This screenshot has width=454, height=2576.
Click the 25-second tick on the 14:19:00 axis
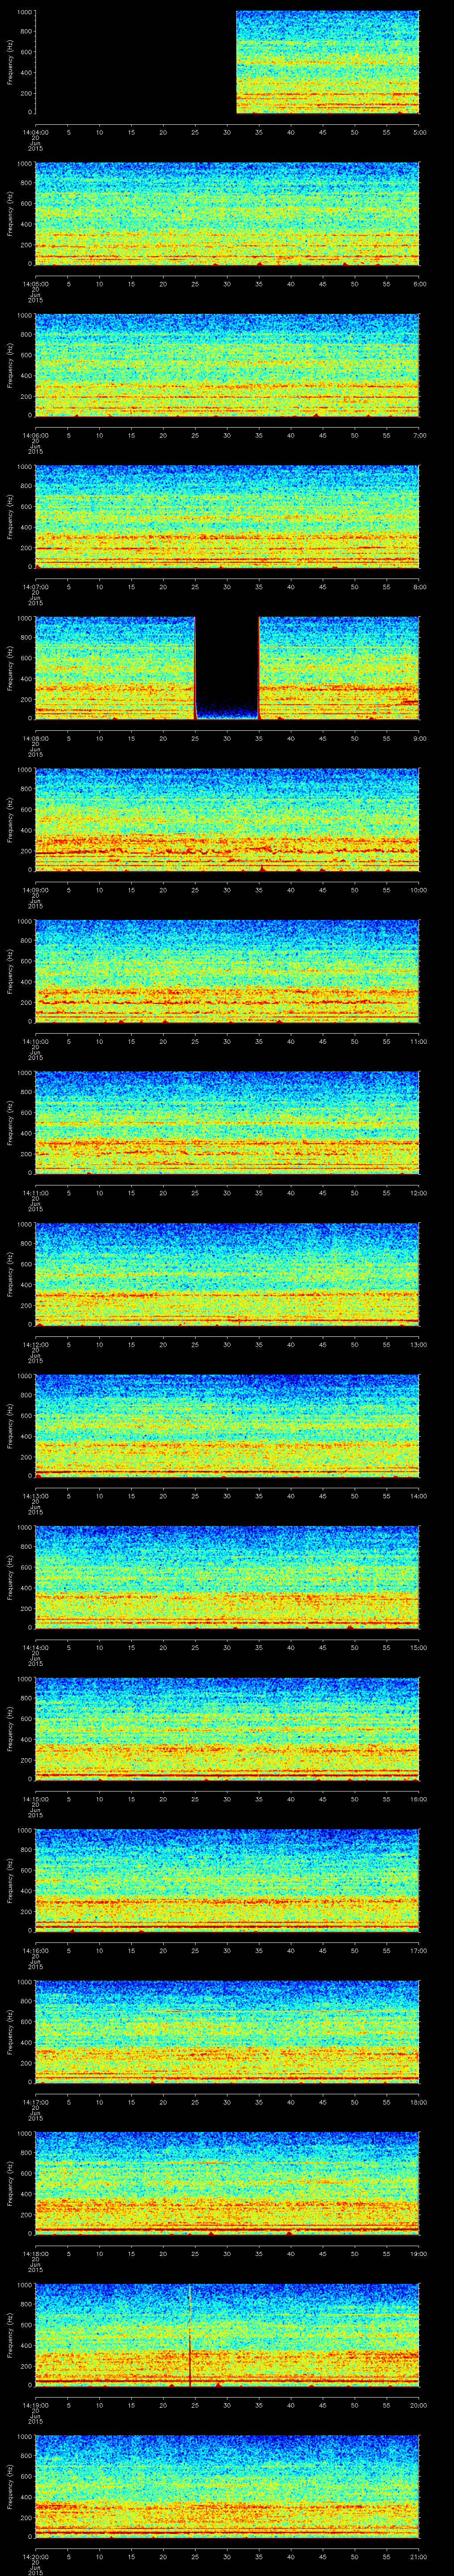pyautogui.click(x=196, y=2406)
